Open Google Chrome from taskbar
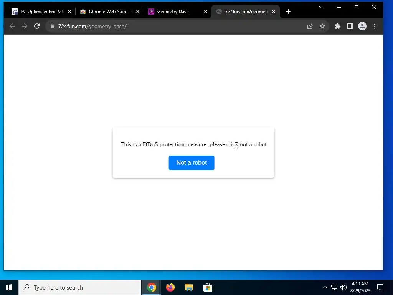 click(151, 287)
